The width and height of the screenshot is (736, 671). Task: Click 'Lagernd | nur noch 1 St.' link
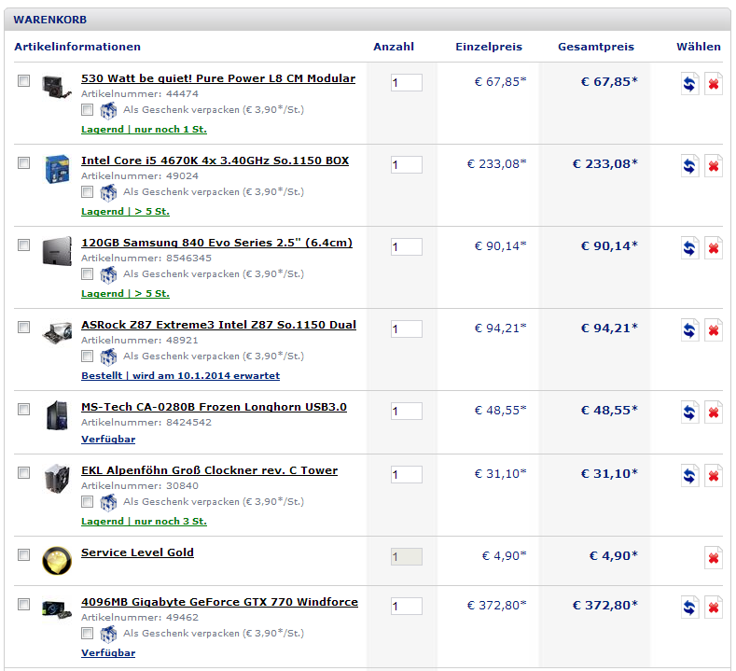[144, 130]
